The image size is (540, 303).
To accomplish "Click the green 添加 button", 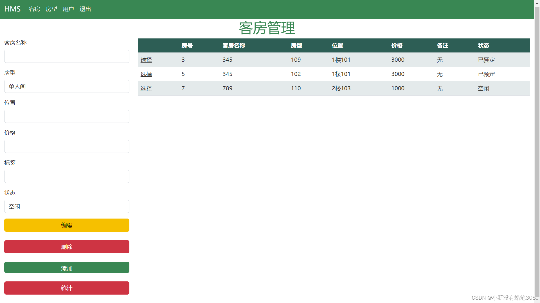I will 67,268.
